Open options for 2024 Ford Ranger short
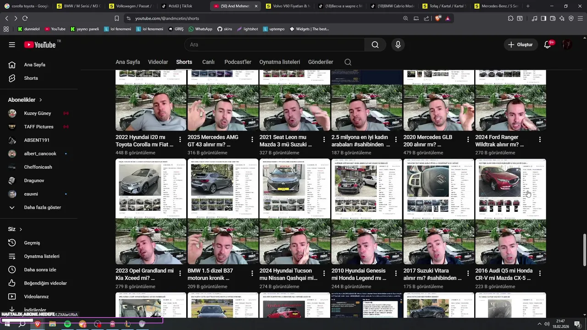The width and height of the screenshot is (587, 330). [540, 139]
